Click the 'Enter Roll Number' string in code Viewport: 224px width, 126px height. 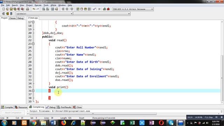pyautogui.click(x=80, y=48)
